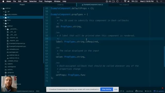
Task: Expand the tests folder chevron
Action: [x=3, y=20]
